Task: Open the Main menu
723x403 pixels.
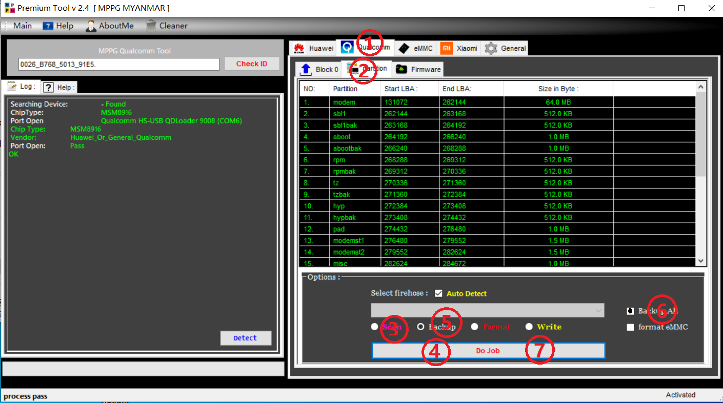Action: tap(22, 26)
